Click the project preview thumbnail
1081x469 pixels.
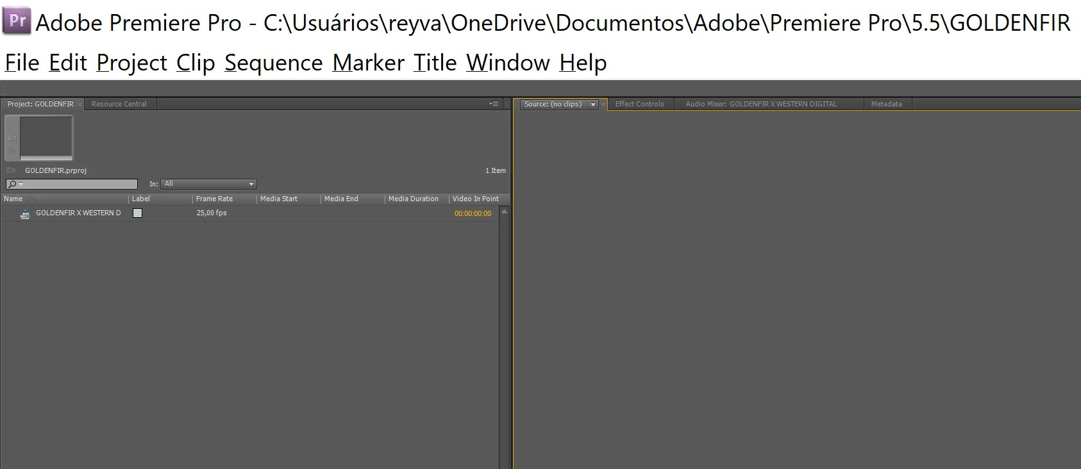click(x=46, y=136)
